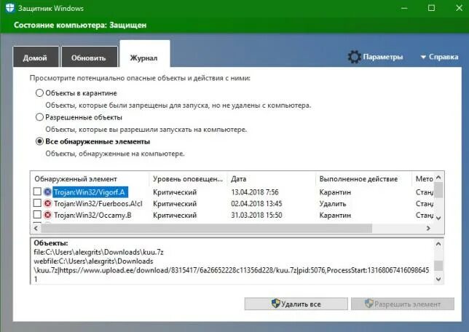Image resolution: width=469 pixels, height=332 pixels.
Task: Select the Trojan:Win32/Fuerboos.A!cl entry
Action: coord(98,204)
